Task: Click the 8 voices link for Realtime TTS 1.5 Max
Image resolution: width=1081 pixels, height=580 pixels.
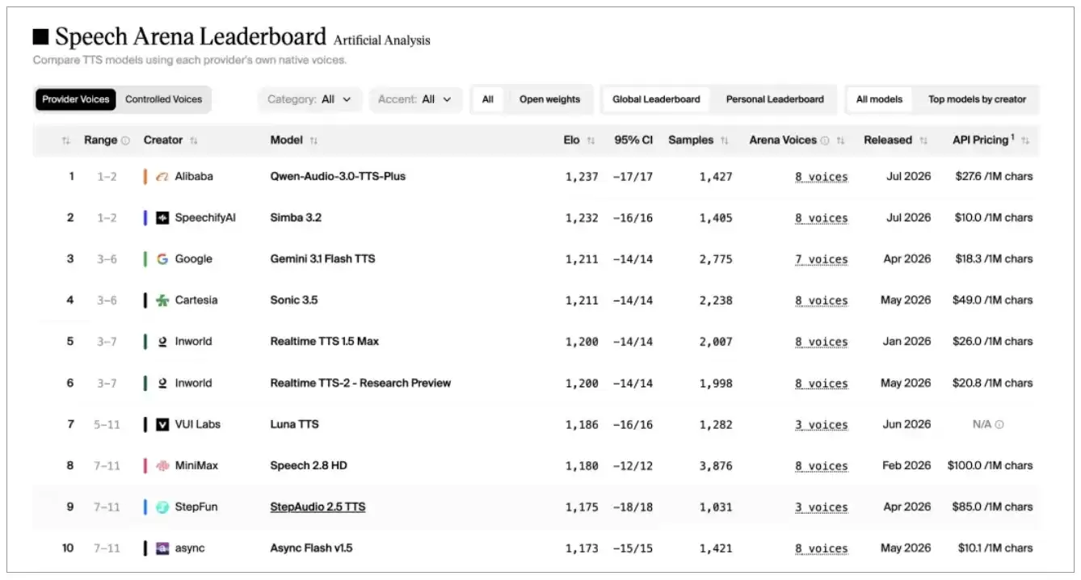Action: click(x=821, y=342)
